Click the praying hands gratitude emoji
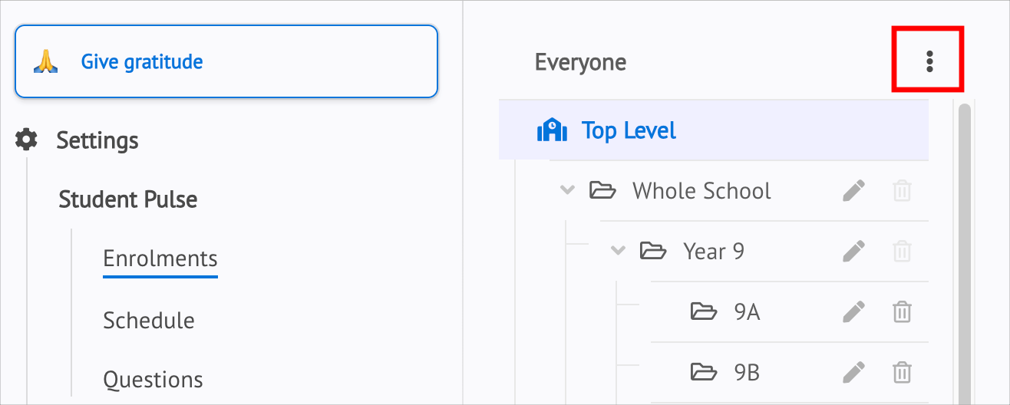Viewport: 1010px width, 405px height. tap(45, 61)
